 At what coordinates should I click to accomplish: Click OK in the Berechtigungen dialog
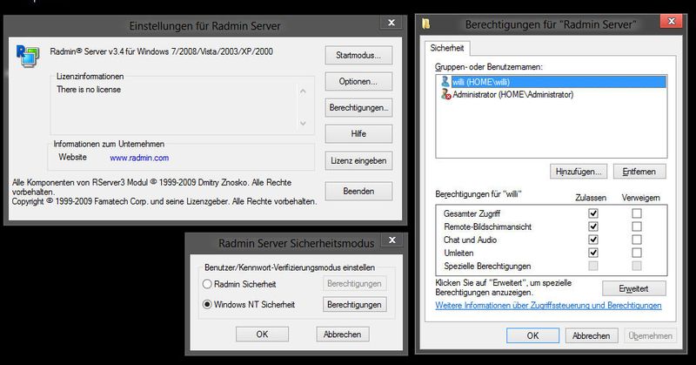[532, 335]
